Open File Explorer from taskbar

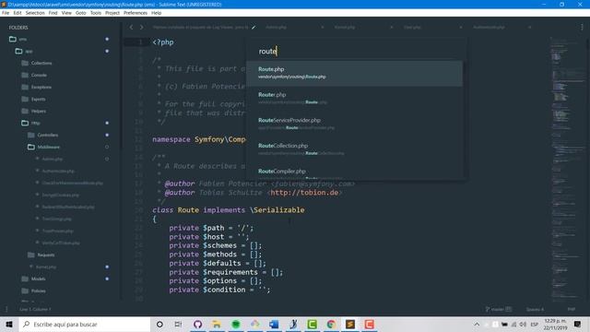217,324
